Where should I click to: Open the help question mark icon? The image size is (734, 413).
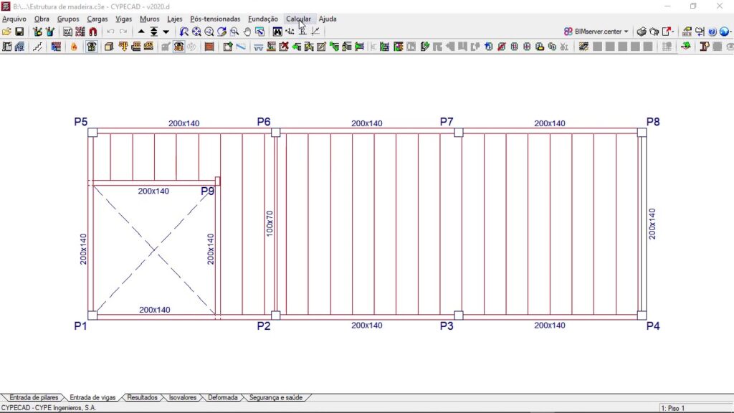[712, 32]
